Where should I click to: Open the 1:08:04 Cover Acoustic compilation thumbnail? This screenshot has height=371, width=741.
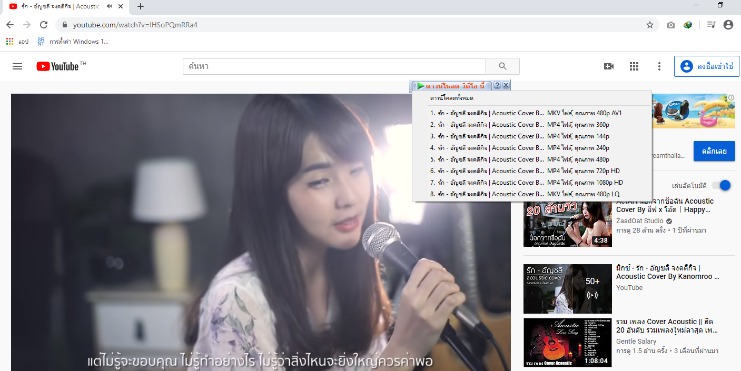click(x=567, y=342)
